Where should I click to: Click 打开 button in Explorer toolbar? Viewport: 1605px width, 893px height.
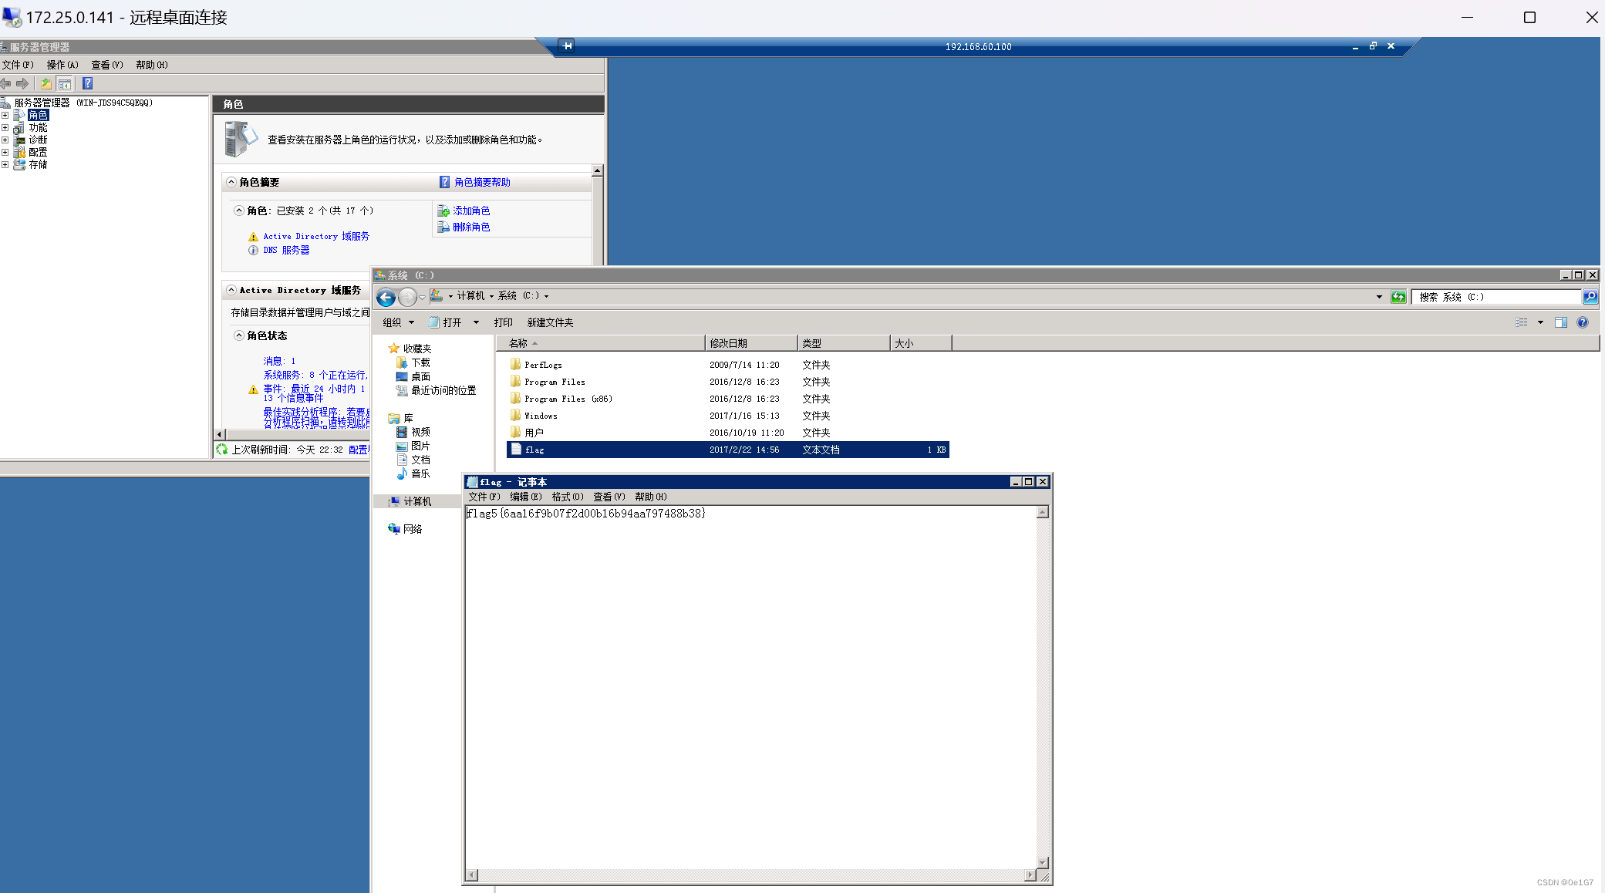pyautogui.click(x=446, y=322)
